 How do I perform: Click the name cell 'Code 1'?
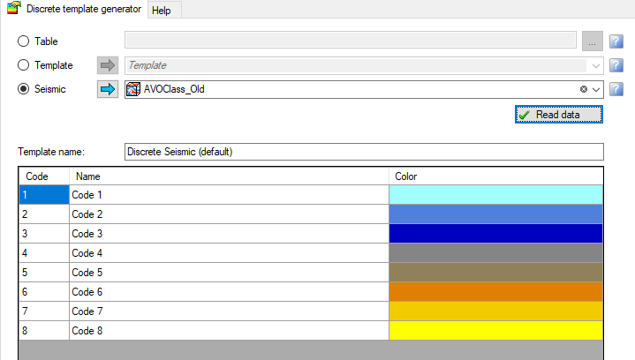tap(229, 195)
